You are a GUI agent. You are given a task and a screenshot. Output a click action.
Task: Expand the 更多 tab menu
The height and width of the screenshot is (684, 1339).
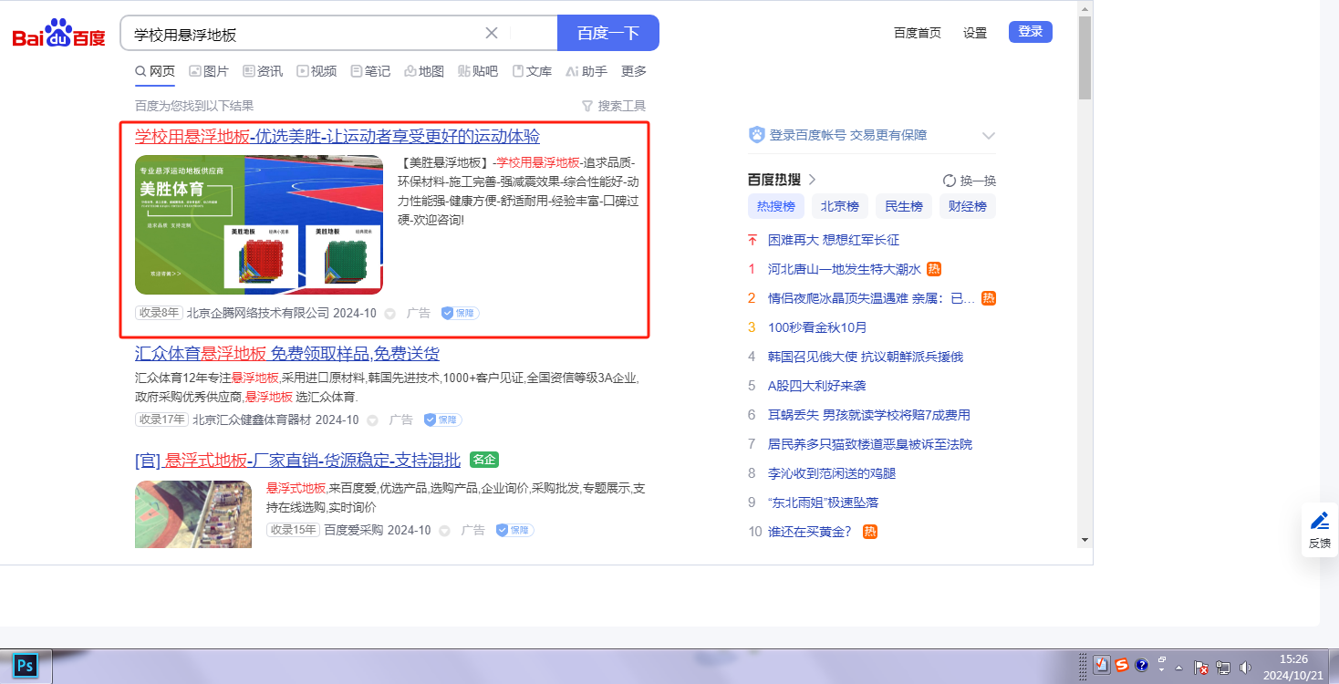pyautogui.click(x=634, y=71)
